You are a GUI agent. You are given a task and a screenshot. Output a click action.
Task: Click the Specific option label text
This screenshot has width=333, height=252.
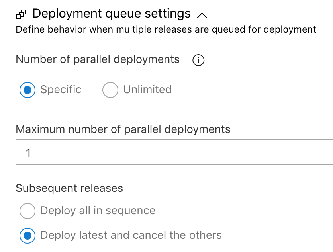click(x=61, y=90)
